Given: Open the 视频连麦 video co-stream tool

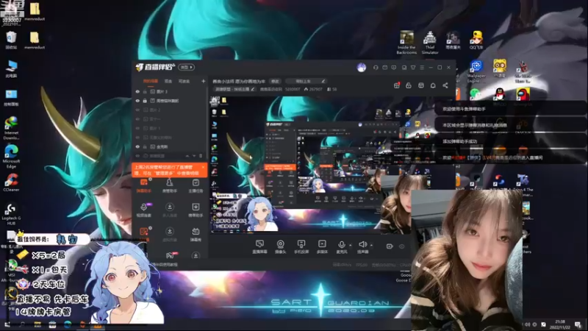Looking at the screenshot, I should coord(143,210).
